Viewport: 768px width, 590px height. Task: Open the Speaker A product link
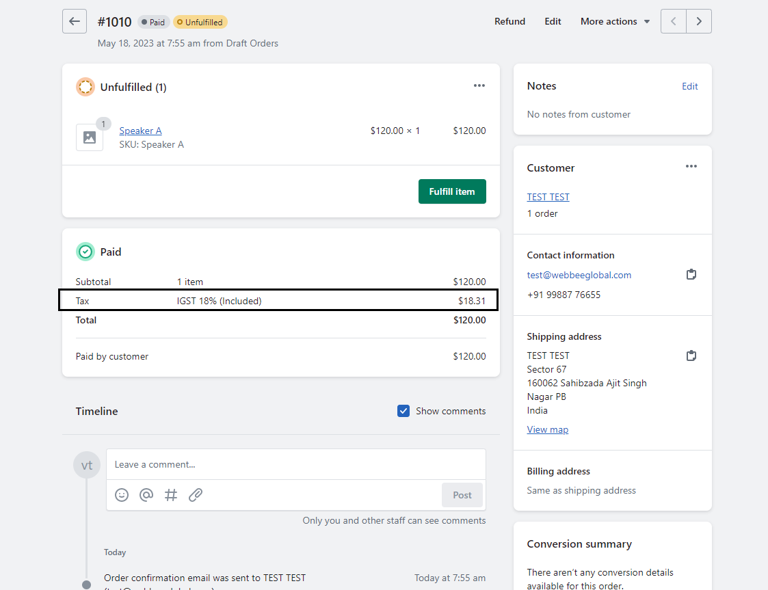[x=140, y=131]
